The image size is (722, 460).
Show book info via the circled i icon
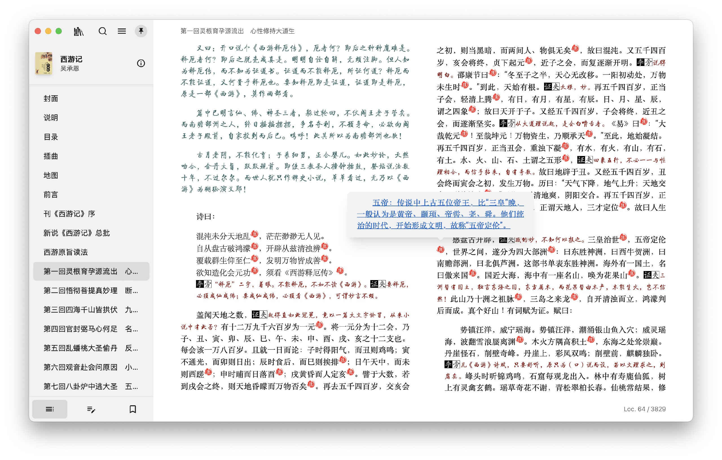[x=141, y=63]
